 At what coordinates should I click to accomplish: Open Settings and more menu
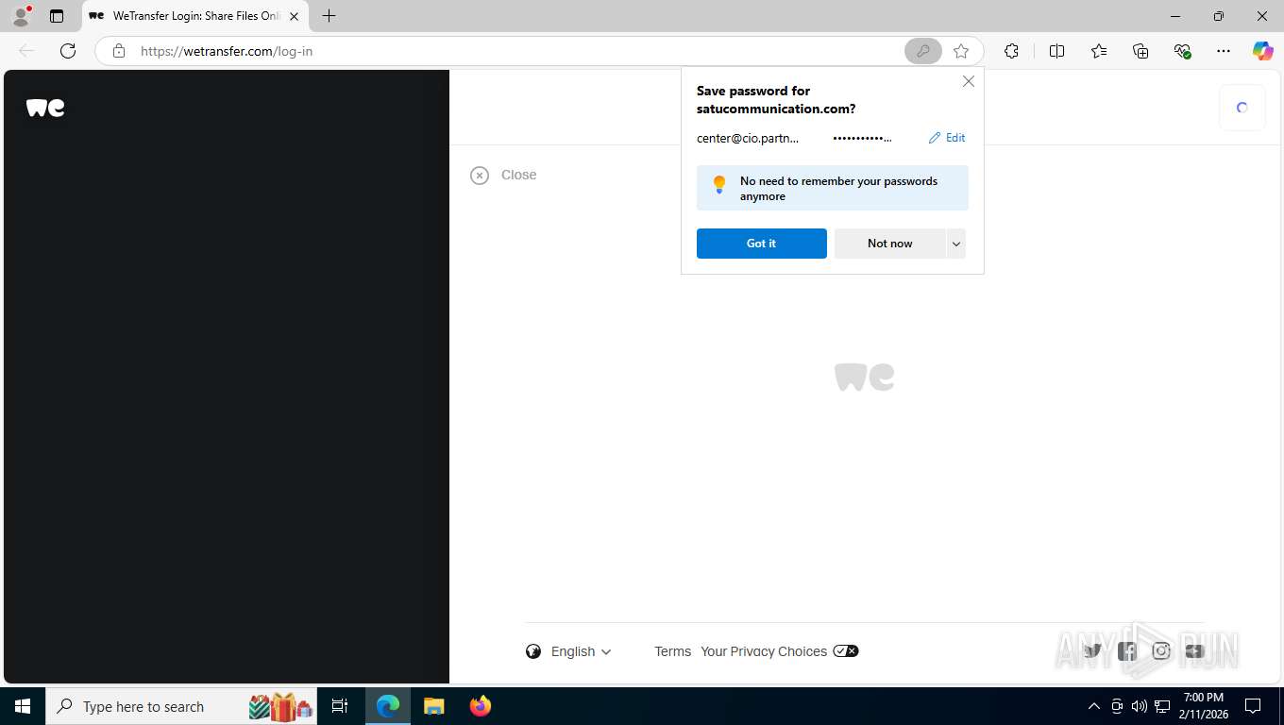pos(1224,51)
